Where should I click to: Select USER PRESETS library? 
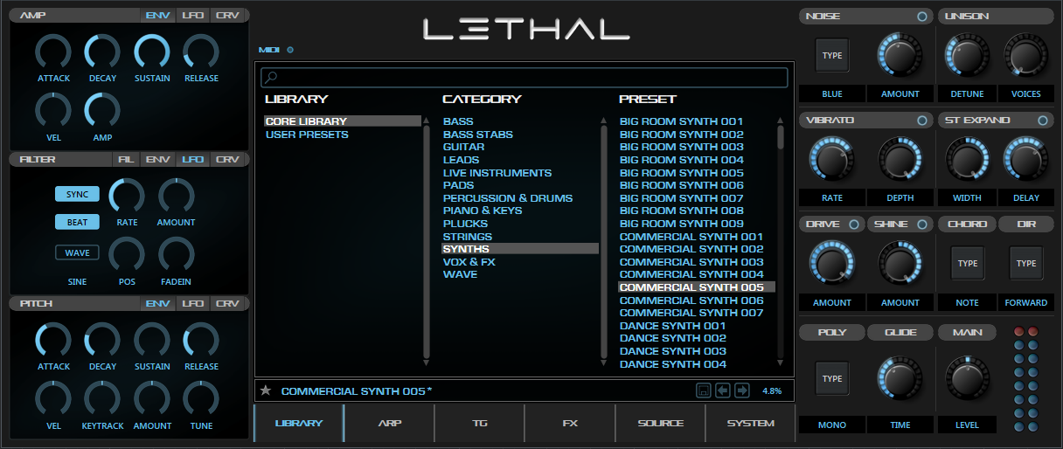(307, 135)
